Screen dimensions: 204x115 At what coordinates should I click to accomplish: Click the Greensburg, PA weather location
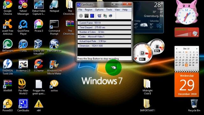[153, 16]
